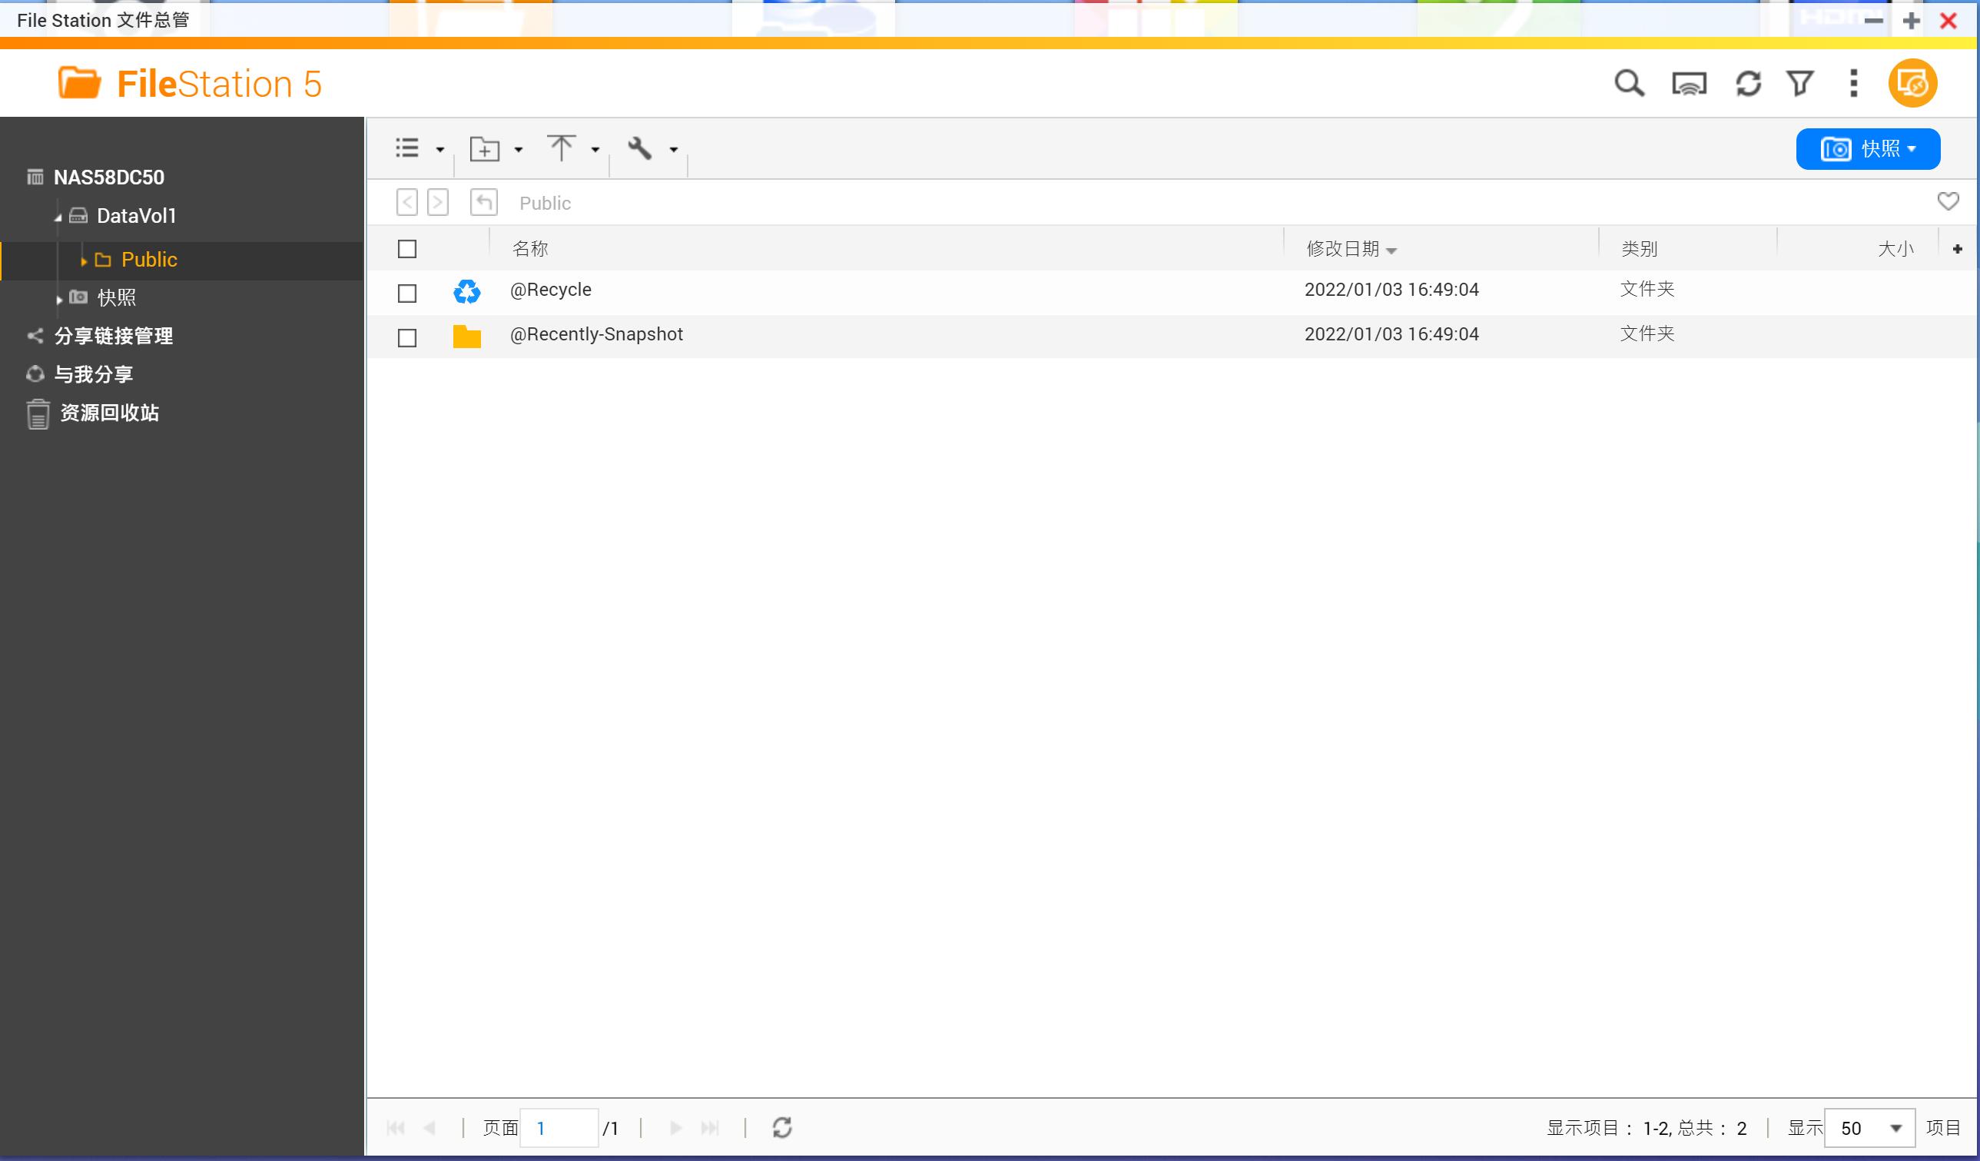Click the create folder icon
Screen dimensions: 1980x1161
(x=485, y=148)
